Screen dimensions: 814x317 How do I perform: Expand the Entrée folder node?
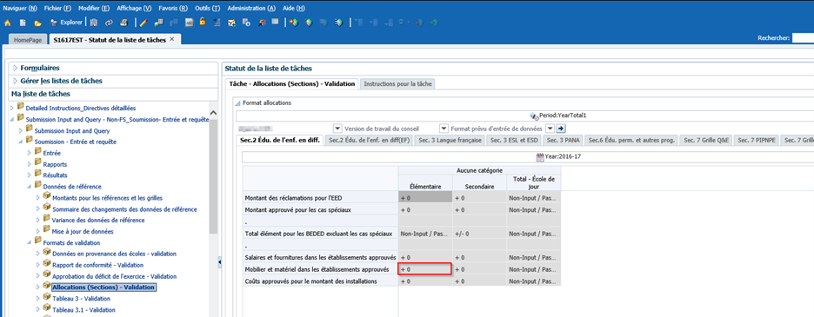tap(30, 153)
